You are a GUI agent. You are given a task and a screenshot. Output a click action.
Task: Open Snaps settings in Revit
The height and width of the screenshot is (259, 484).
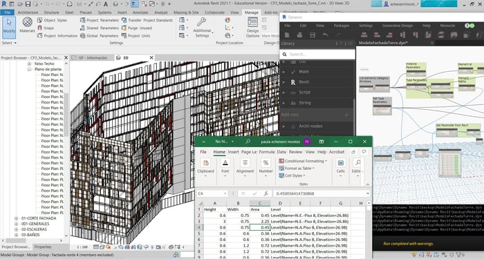click(46, 28)
